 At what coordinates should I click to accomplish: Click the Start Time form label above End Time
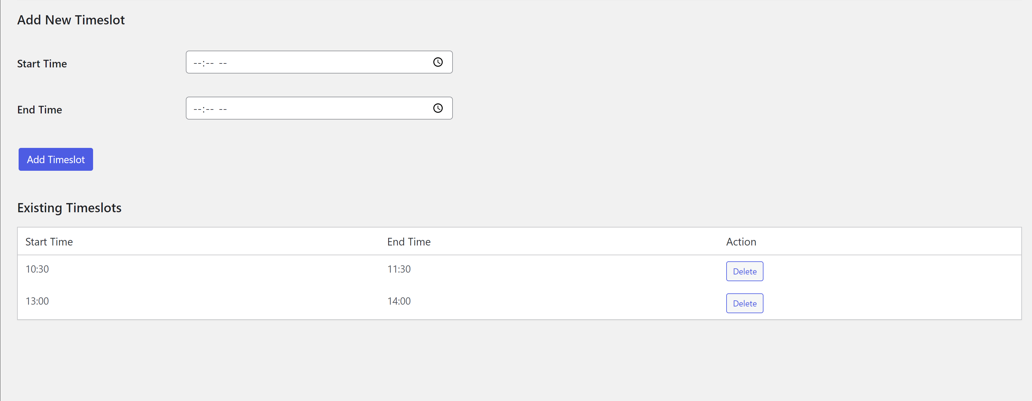tap(42, 64)
